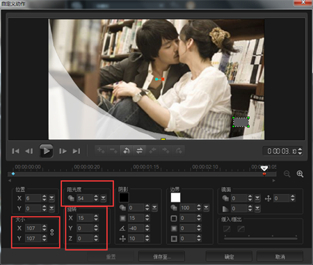Click the shadow distance move icon
Image resolution: width=313 pixels, height=265 pixels.
click(x=122, y=239)
